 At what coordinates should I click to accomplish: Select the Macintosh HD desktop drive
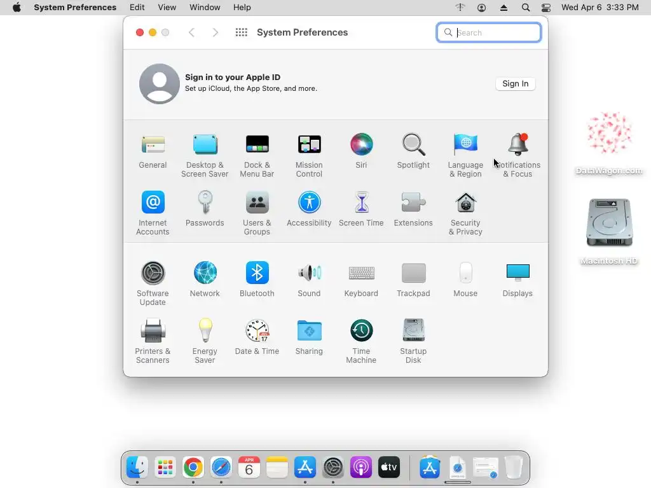[609, 231]
